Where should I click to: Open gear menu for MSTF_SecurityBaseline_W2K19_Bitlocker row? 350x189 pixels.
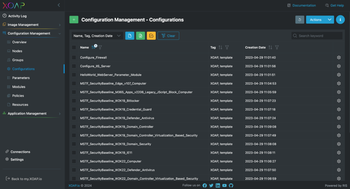tap(339, 101)
